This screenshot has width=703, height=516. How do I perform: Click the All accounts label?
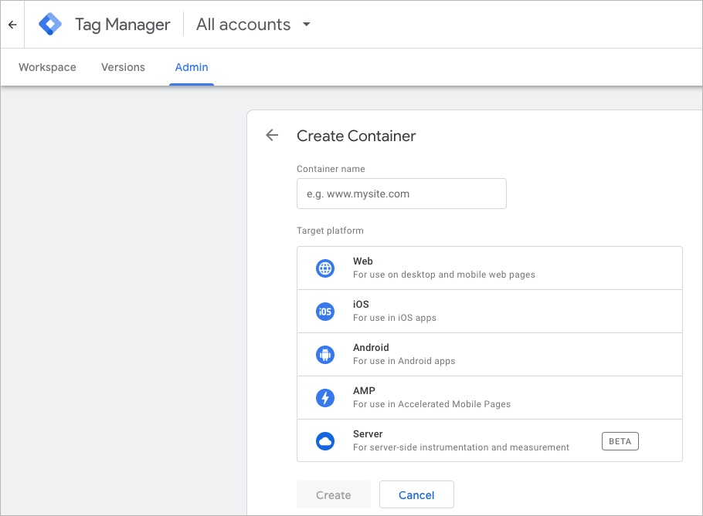coord(243,24)
